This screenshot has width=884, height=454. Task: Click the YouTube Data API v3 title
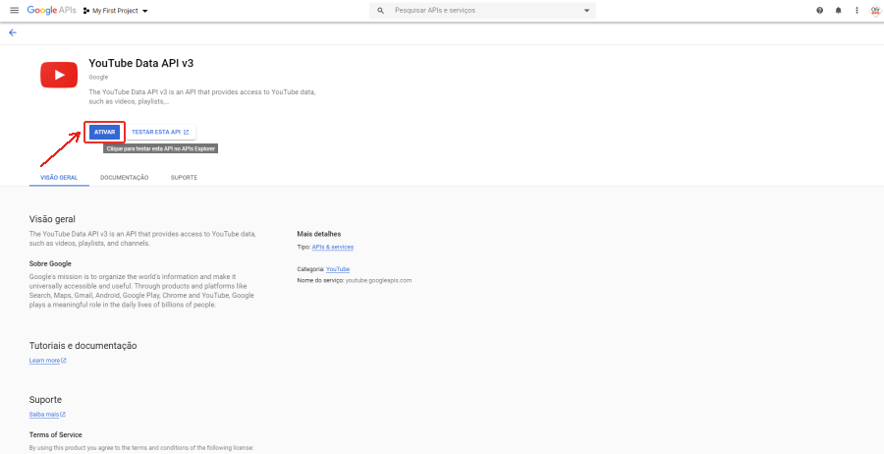(x=140, y=63)
